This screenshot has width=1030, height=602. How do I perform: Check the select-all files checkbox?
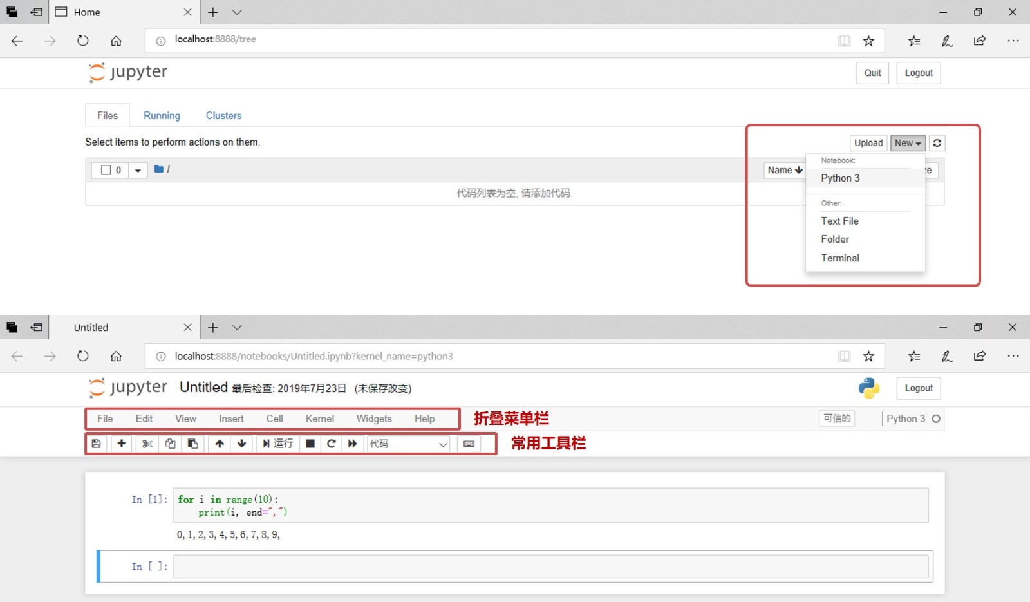tap(106, 170)
